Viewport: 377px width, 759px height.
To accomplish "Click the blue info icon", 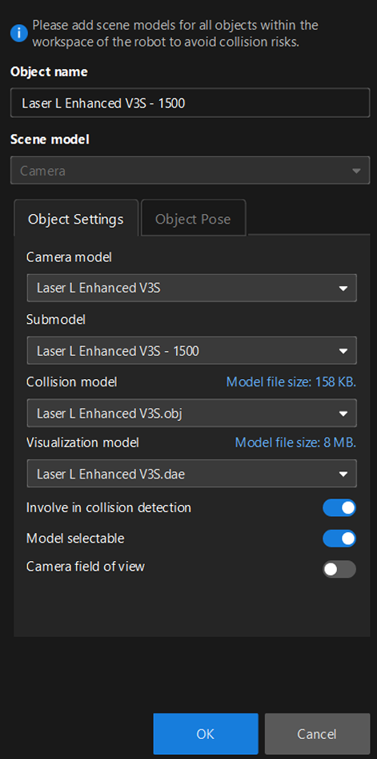I will (18, 34).
